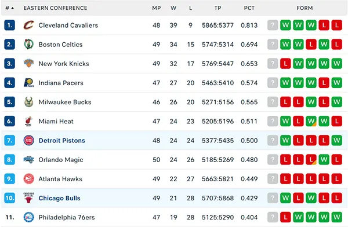Click the New York Knicks logo

pyautogui.click(x=28, y=63)
